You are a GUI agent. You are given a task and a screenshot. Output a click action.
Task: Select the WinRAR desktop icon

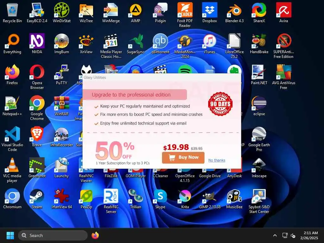click(62, 106)
